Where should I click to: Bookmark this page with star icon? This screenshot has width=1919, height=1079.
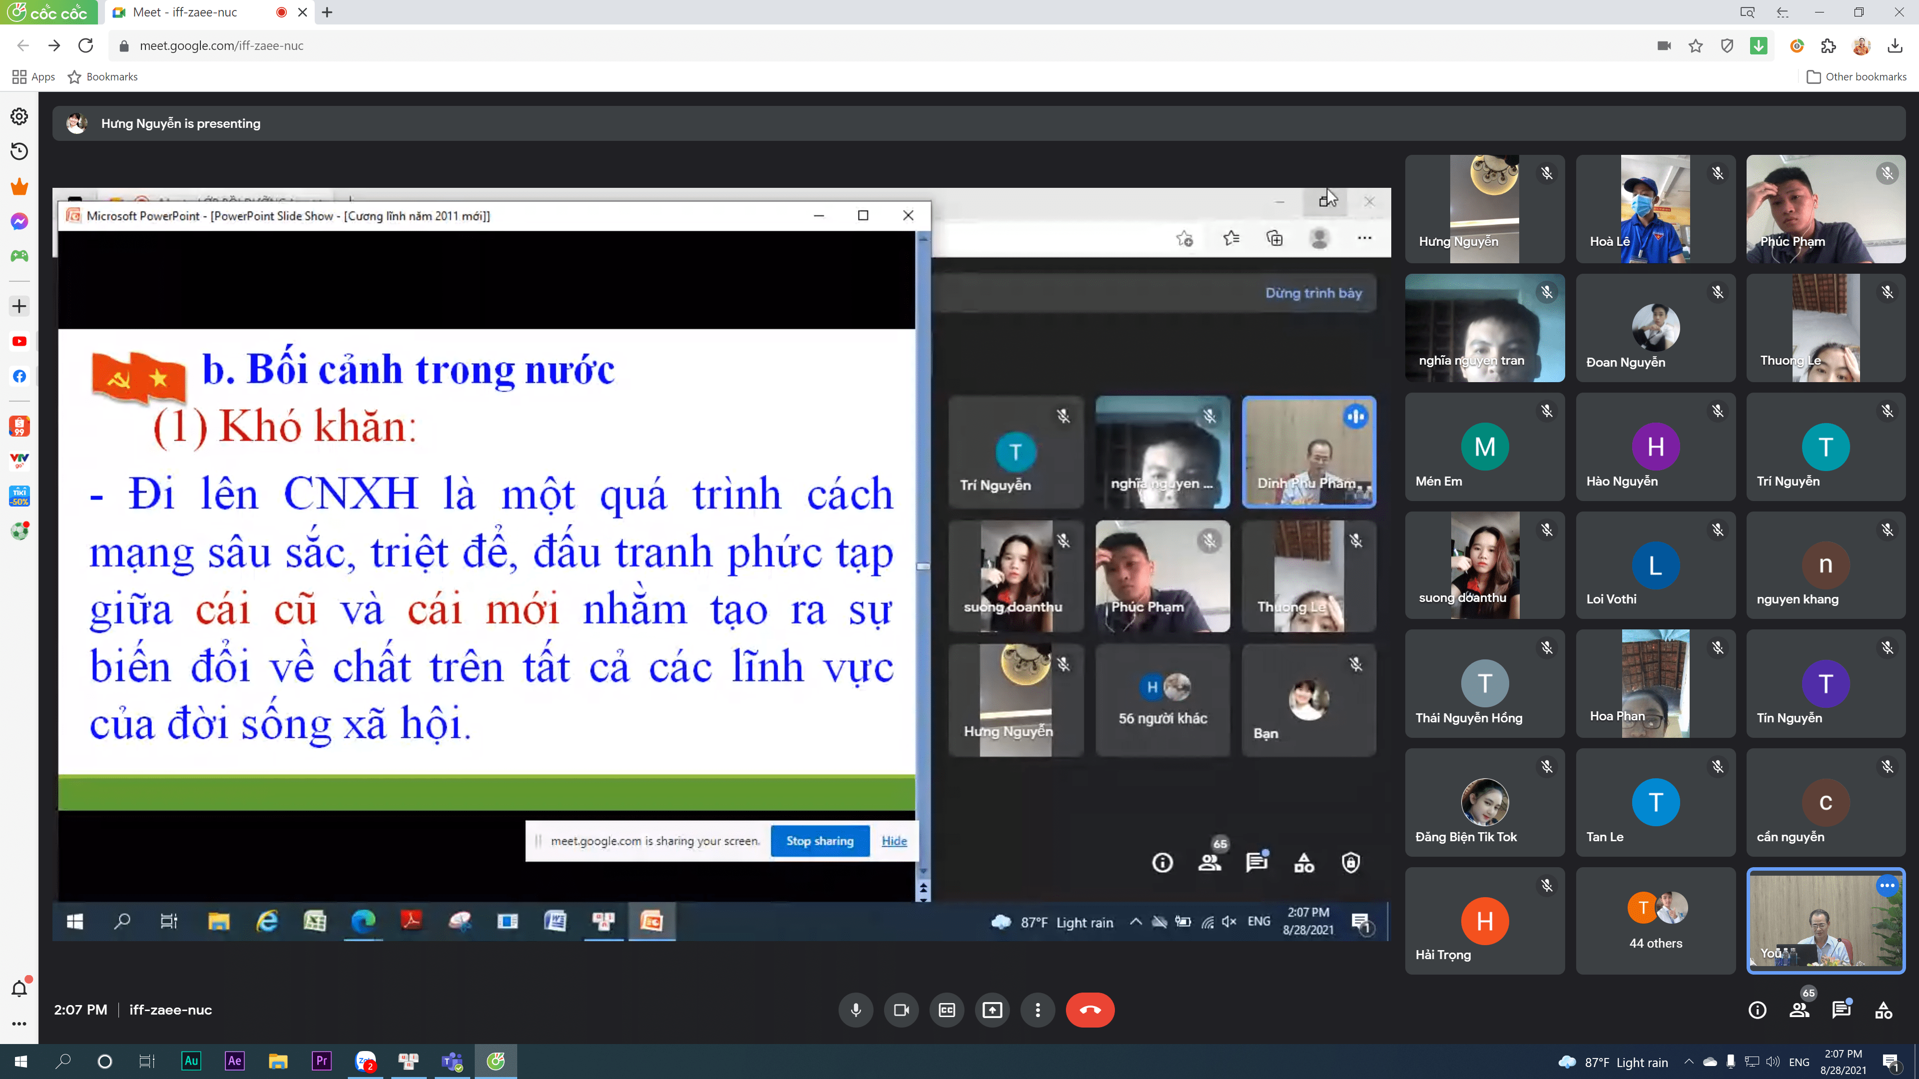[1696, 46]
